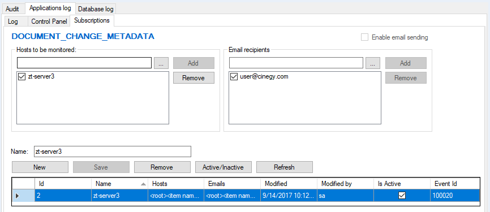Sort by the Is Active column header
Screen dimensions: 490x212
pyautogui.click(x=402, y=184)
